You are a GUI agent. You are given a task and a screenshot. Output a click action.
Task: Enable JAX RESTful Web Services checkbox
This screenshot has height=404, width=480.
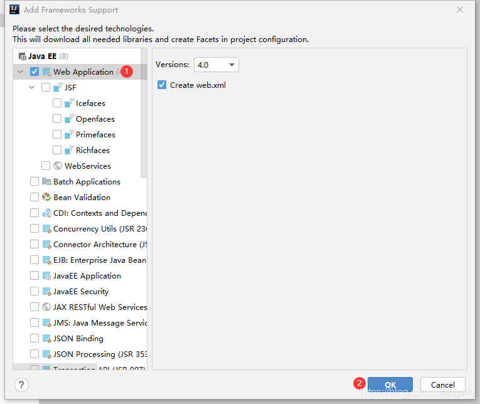point(35,307)
